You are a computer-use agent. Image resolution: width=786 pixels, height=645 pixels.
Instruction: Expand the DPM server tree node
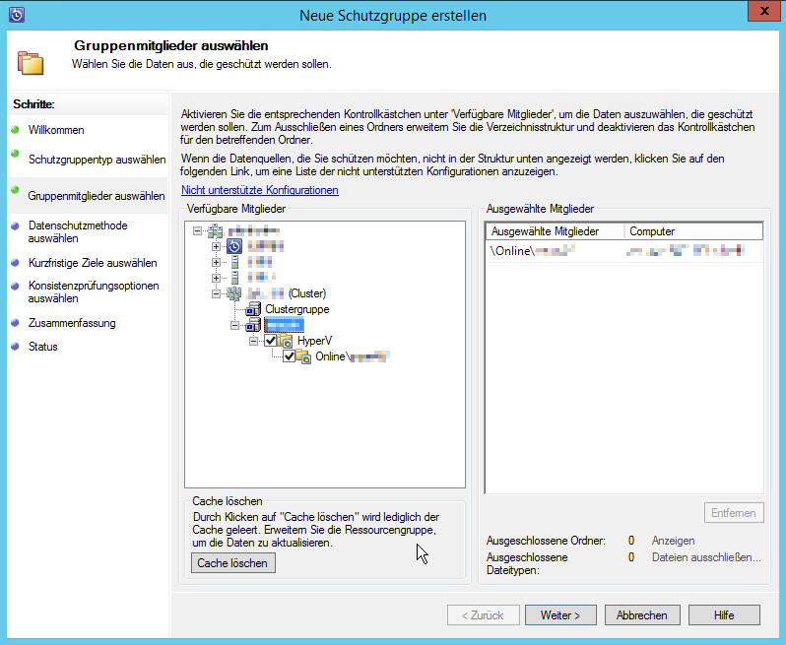(x=218, y=247)
